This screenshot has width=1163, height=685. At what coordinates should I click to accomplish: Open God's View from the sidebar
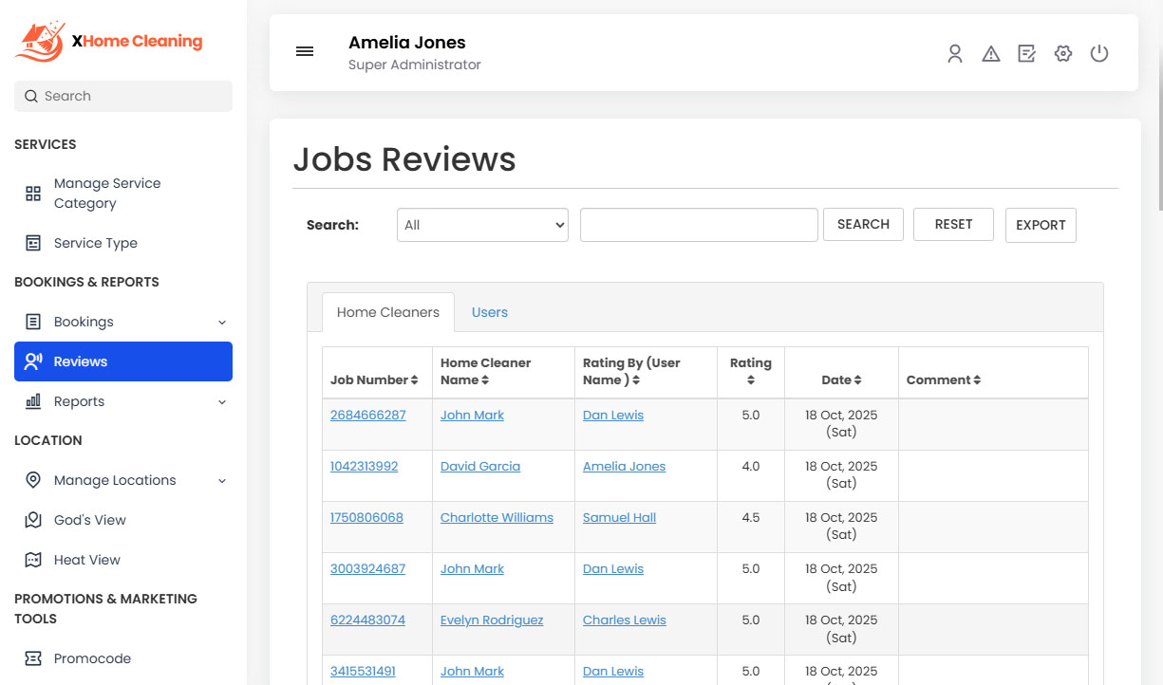89,520
